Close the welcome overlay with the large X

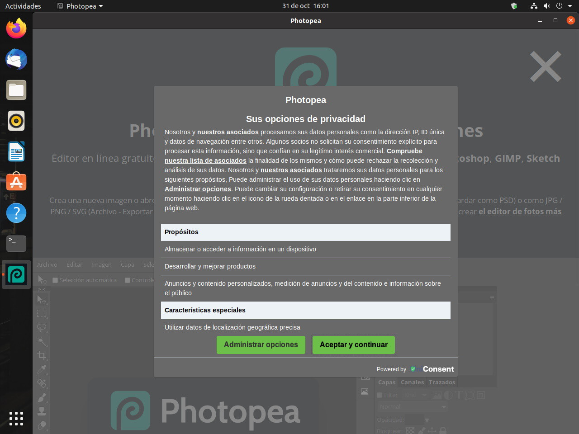[546, 66]
